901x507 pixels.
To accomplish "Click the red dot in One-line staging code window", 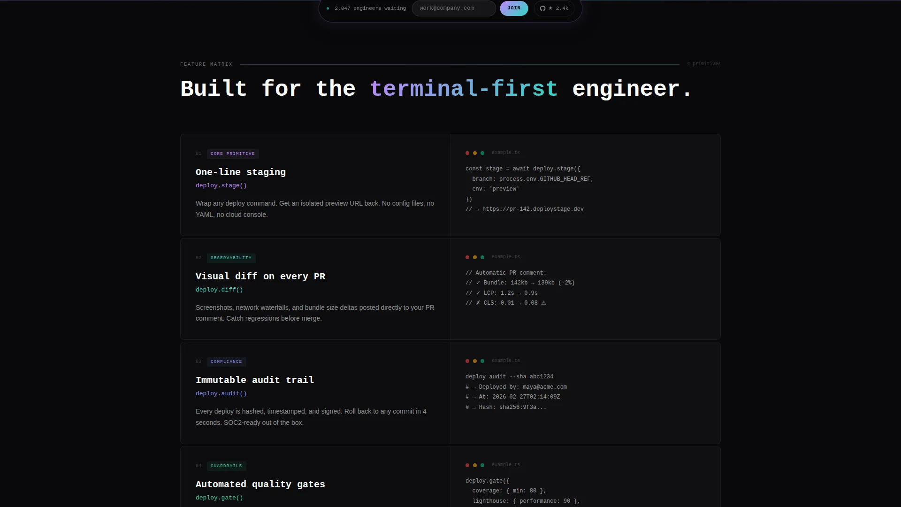I will pyautogui.click(x=467, y=153).
